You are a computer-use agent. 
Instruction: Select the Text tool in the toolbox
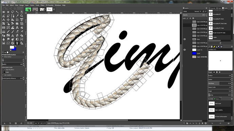[17, 28]
